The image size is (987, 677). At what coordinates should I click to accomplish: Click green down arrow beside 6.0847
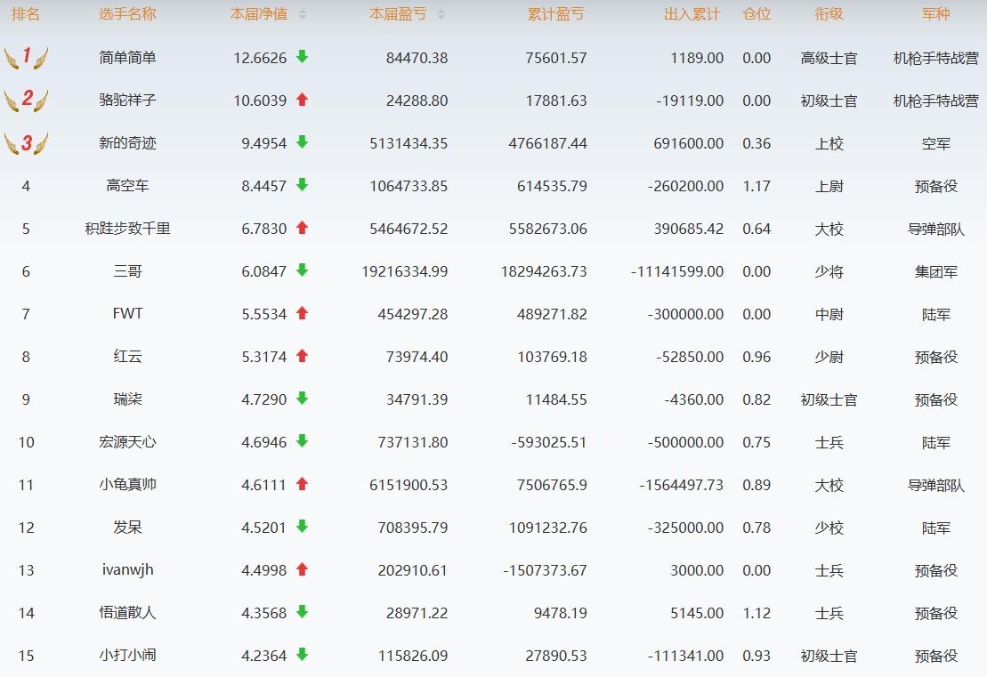coord(302,270)
